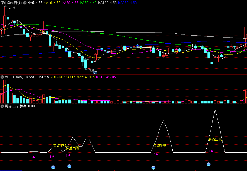Image resolution: width=247 pixels, height=171 pixels.
Task: Click the 财 financial info marker
Action: [95, 73]
